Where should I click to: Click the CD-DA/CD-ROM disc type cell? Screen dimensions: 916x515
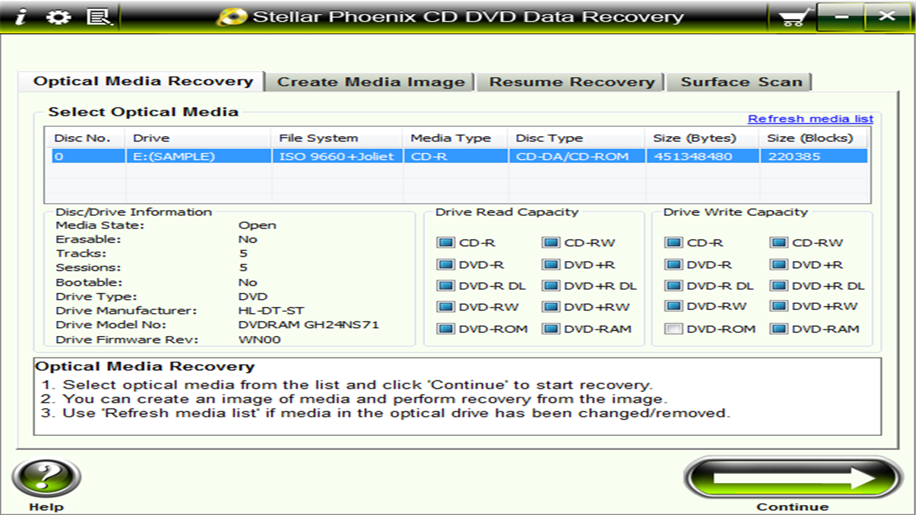[576, 156]
